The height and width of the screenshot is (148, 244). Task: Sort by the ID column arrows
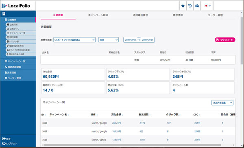[x=45, y=115]
